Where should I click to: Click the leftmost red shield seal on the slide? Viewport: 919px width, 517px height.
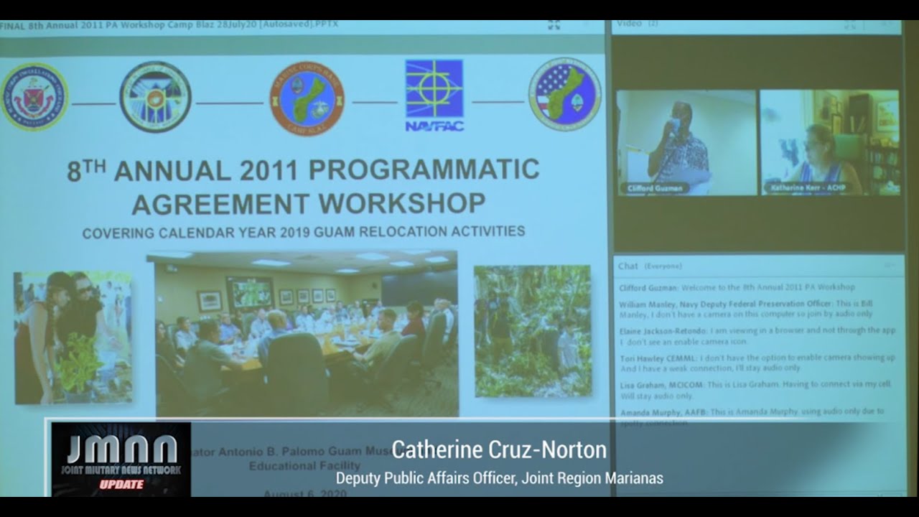click(x=34, y=96)
